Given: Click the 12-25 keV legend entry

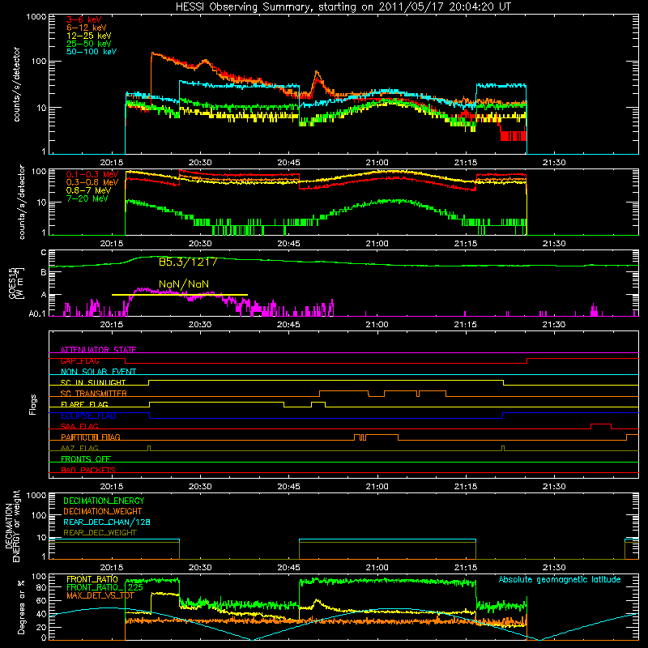Looking at the screenshot, I should point(89,36).
